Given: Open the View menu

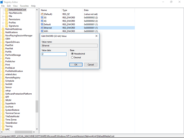Looking at the screenshot, I should [x=15, y=6].
